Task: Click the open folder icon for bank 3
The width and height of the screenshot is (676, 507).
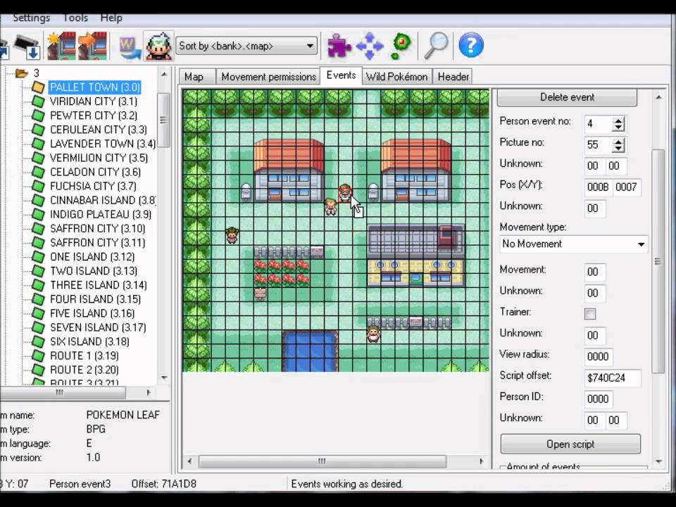Action: pyautogui.click(x=21, y=73)
